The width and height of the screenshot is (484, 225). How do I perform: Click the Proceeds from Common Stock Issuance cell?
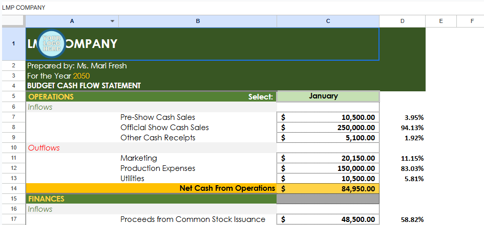(x=193, y=219)
